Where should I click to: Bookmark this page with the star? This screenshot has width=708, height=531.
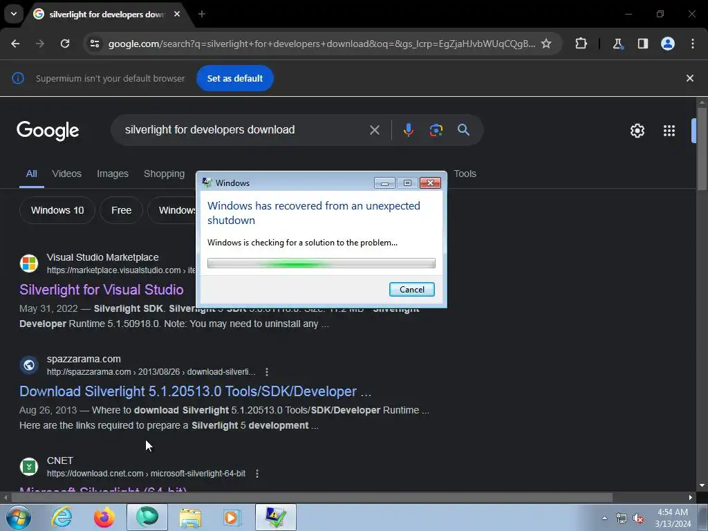click(546, 44)
